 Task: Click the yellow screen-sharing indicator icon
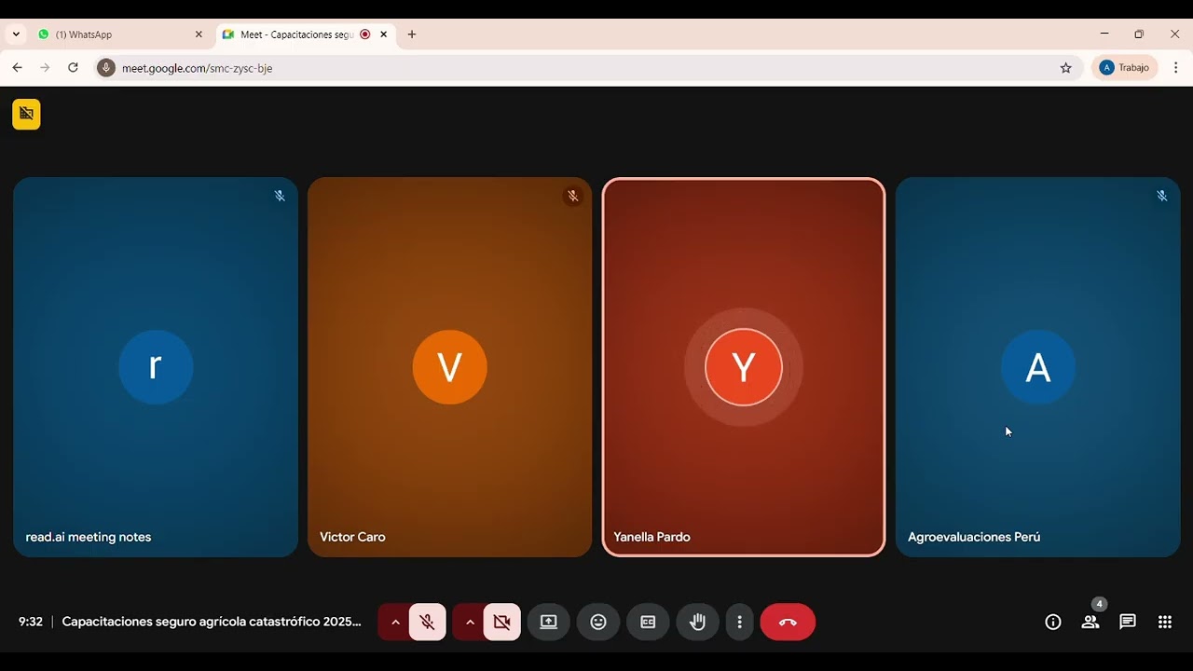[26, 114]
